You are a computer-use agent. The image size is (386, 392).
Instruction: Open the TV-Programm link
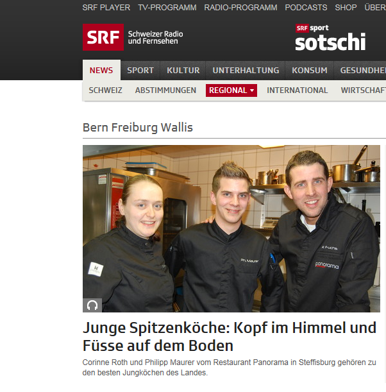tap(167, 8)
